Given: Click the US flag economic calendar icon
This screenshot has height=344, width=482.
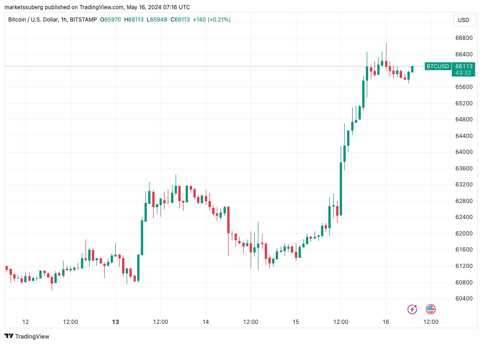Looking at the screenshot, I should 431,309.
